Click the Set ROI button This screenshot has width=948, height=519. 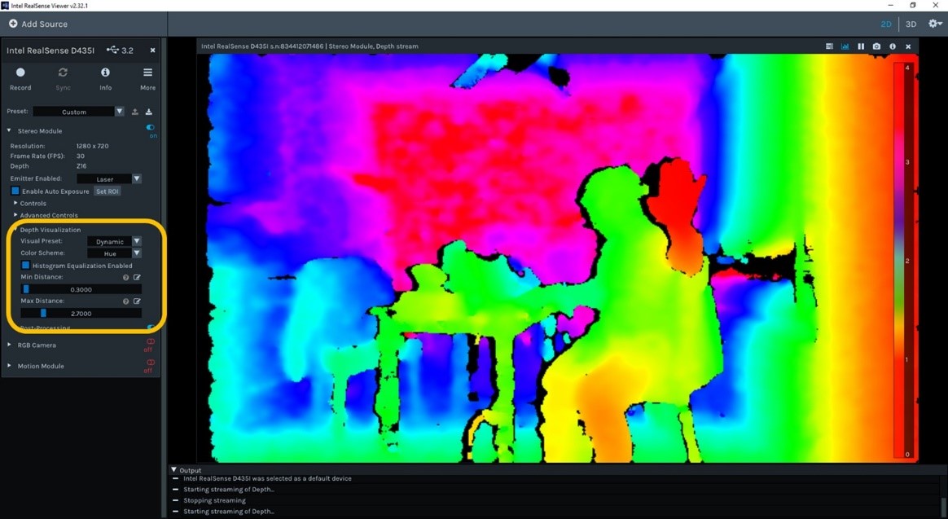[108, 191]
